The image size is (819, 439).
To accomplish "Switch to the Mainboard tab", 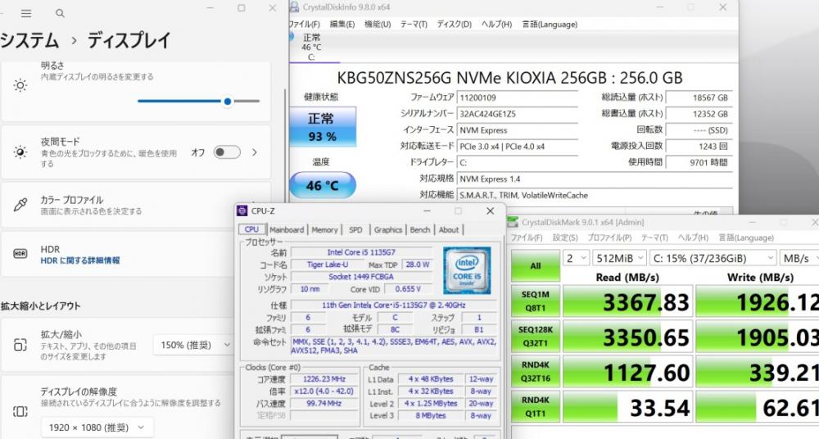I will coord(287,229).
